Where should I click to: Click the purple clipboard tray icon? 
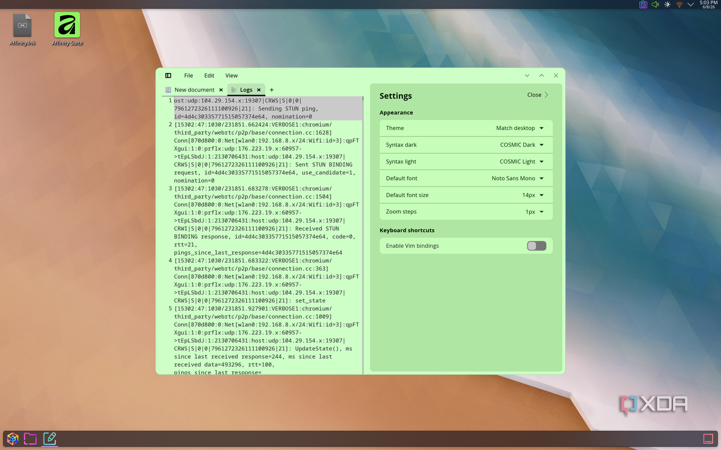point(643,4)
